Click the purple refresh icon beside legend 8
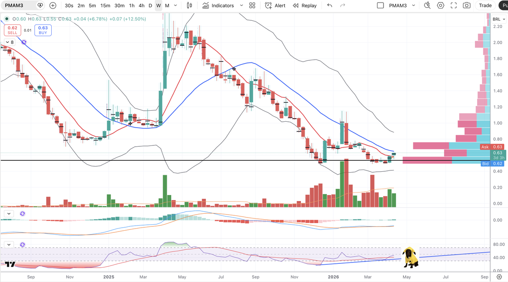 (24, 42)
